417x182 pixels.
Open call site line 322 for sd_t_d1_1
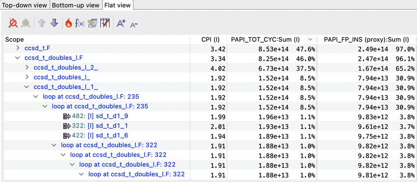point(78,126)
